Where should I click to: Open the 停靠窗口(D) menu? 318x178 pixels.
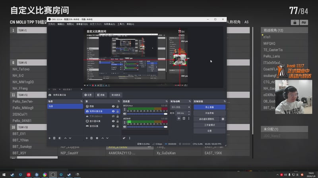[x=82, y=24]
